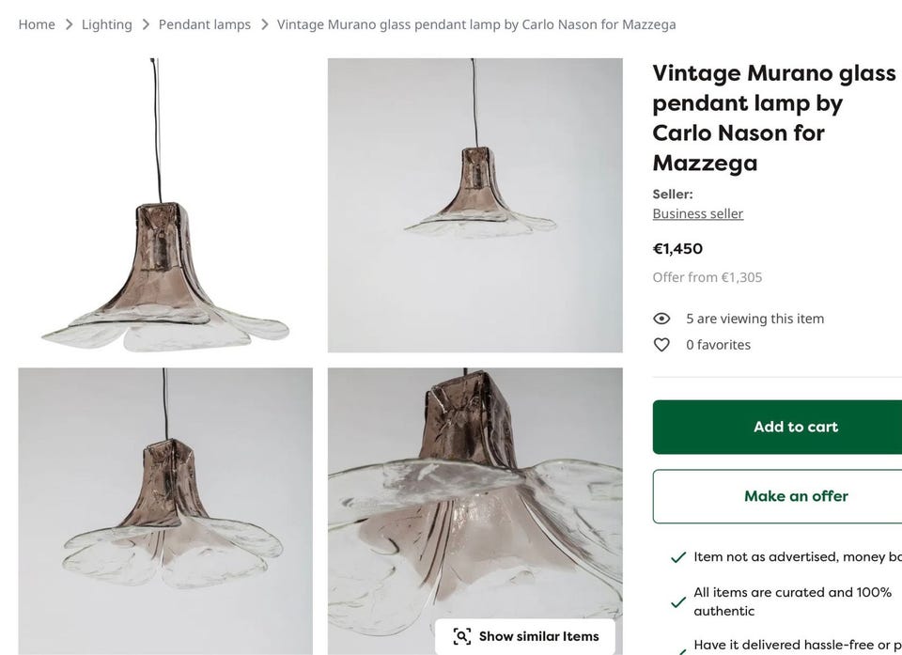Open the Lighting breadcrumb category
Screen dimensions: 902x655
(107, 24)
